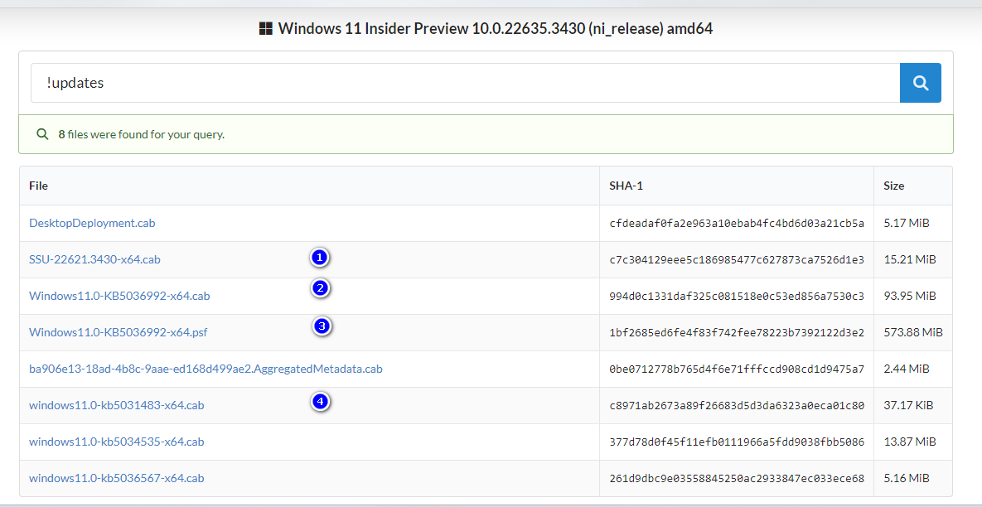Screen dimensions: 982x507
Task: Click the 5.17 MiB size value
Action: click(907, 223)
